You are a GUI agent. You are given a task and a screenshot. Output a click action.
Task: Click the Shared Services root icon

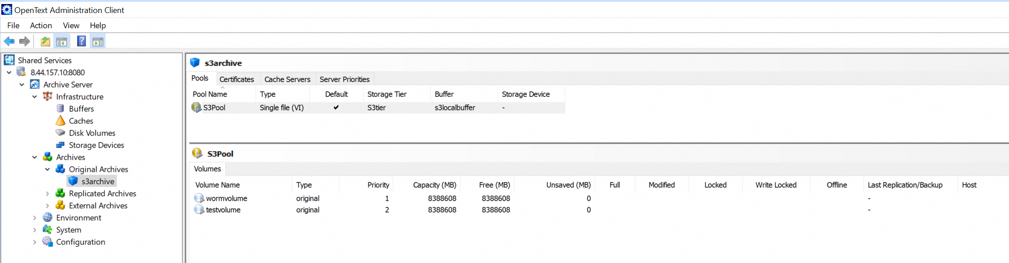[9, 60]
